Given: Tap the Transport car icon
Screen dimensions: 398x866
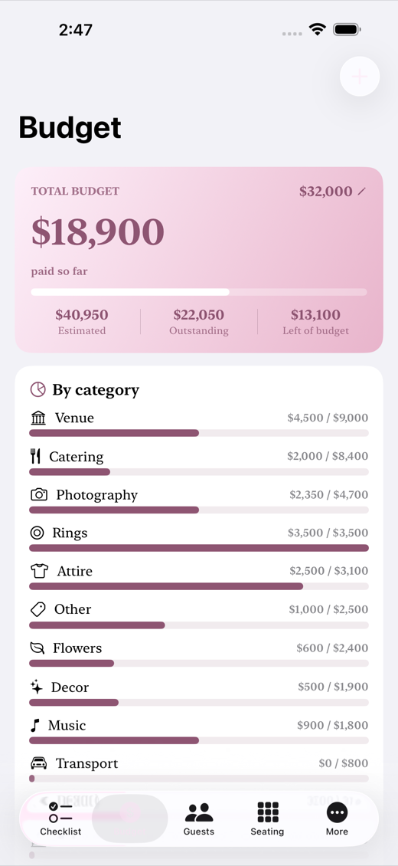Looking at the screenshot, I should [38, 763].
